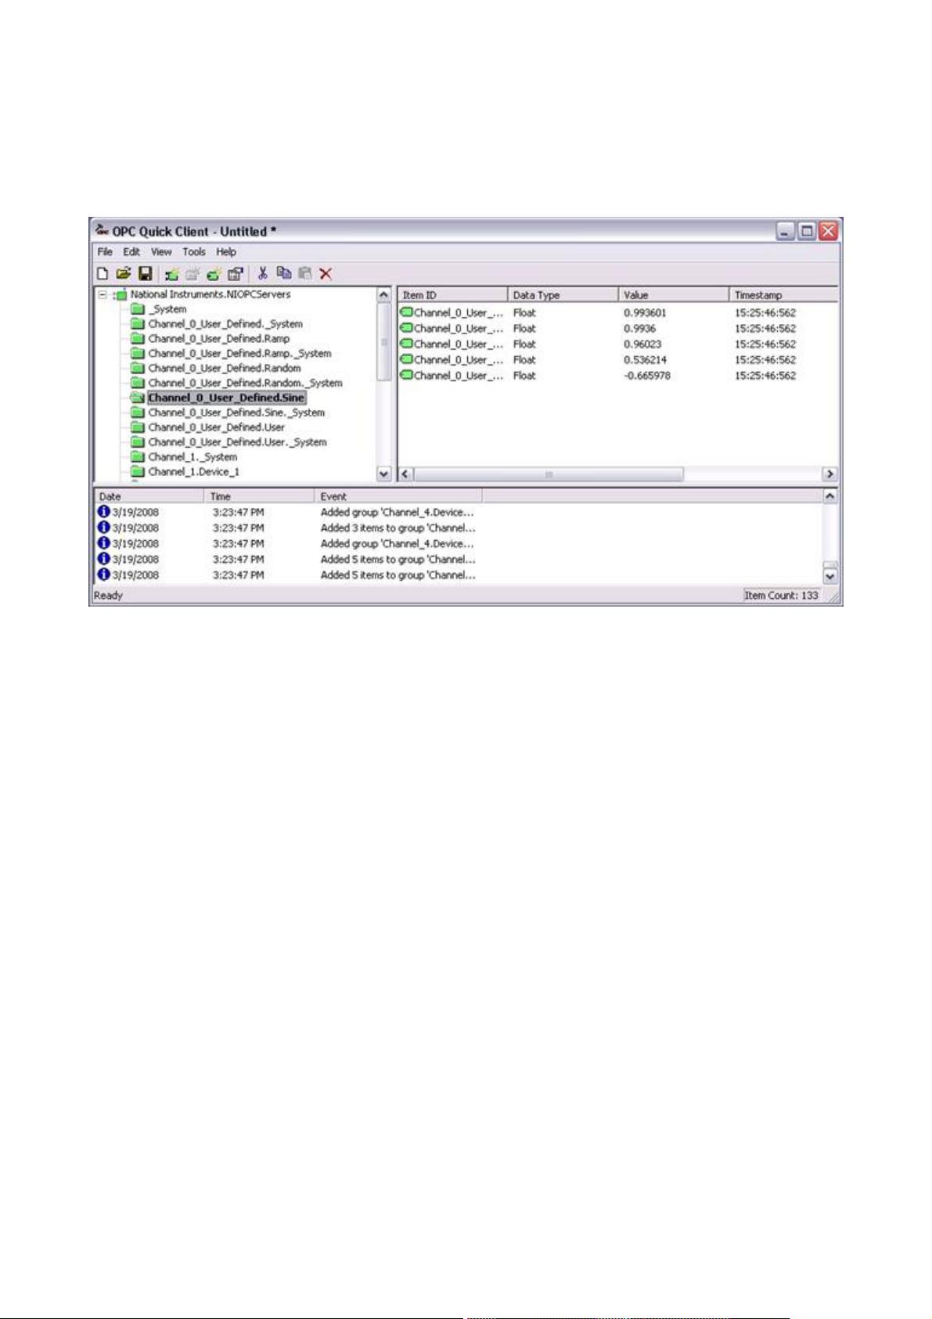
Task: Click the Save toolbar icon
Action: [145, 273]
